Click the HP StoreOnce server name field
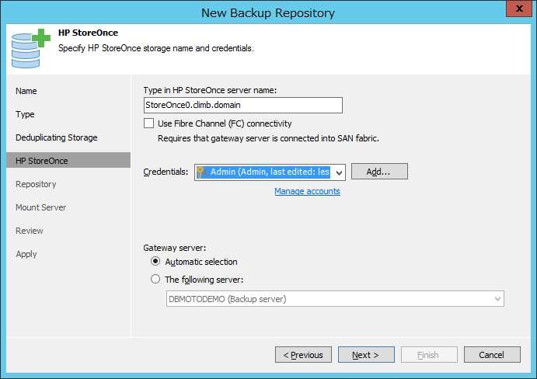 (x=242, y=105)
